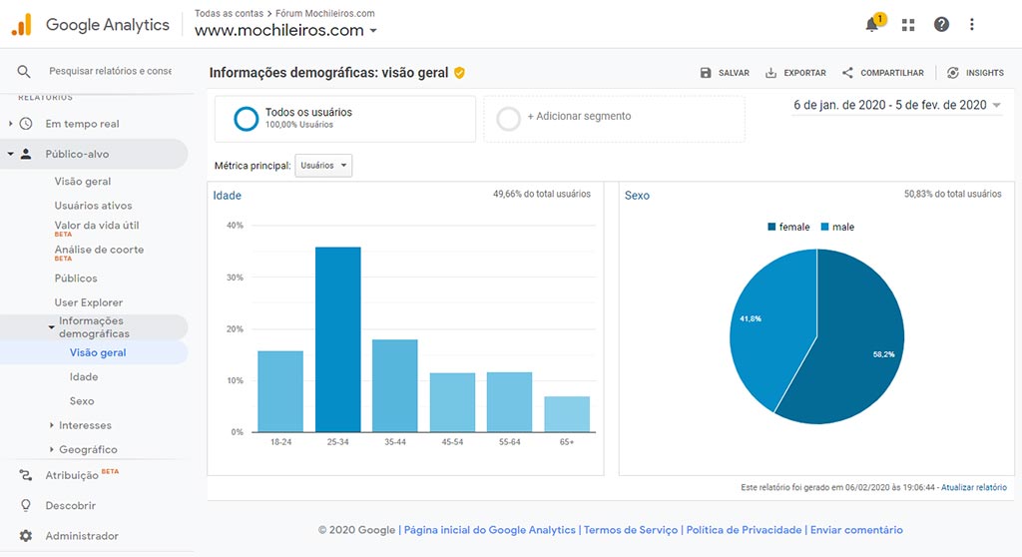
Task: Open Termos de Serviço link
Action: click(x=631, y=530)
